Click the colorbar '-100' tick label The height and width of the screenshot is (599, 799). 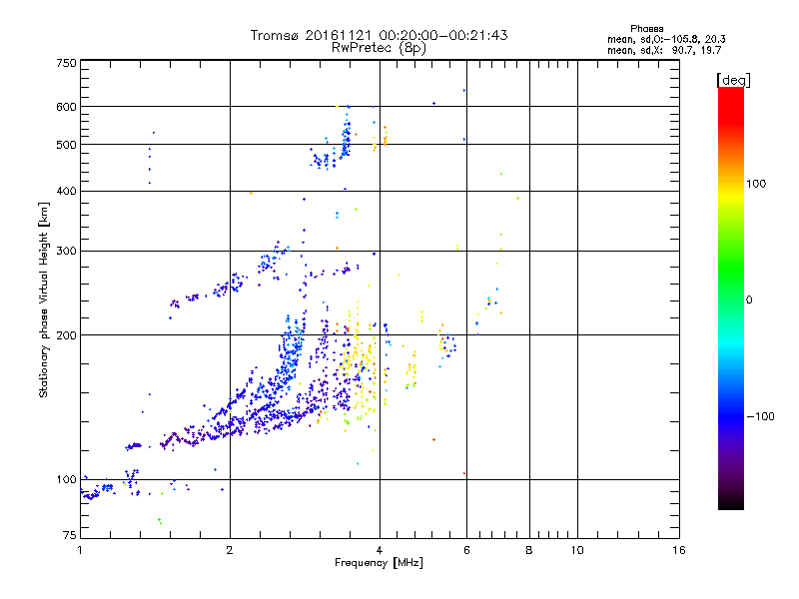(x=761, y=416)
